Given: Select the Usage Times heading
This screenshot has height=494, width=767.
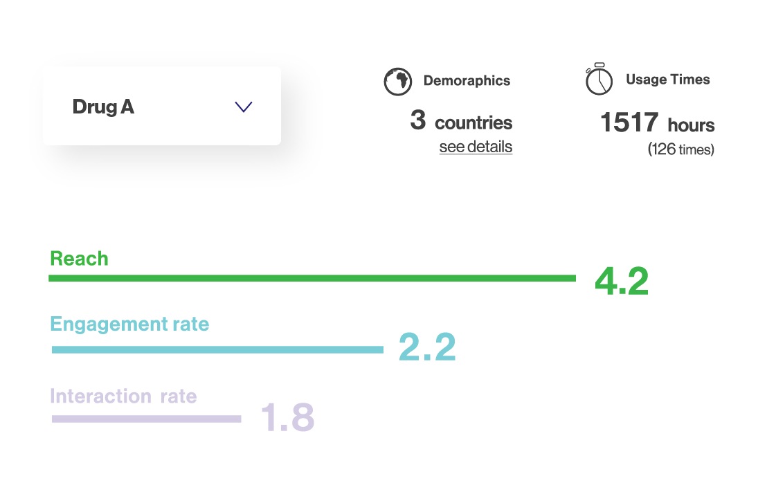Looking at the screenshot, I should pyautogui.click(x=668, y=80).
